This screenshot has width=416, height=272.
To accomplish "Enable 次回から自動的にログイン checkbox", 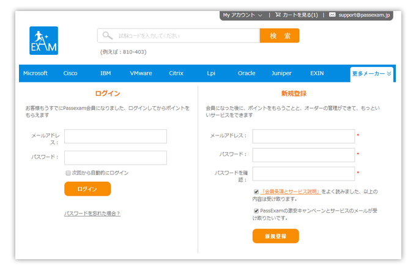I will point(68,173).
